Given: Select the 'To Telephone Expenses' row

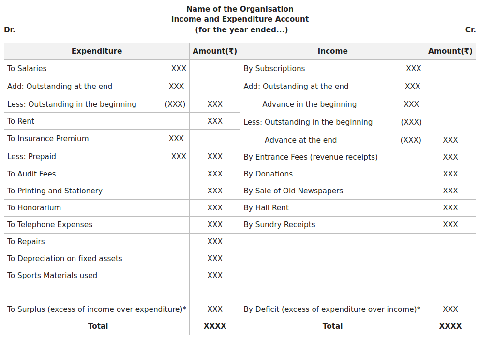Looking at the screenshot, I should pyautogui.click(x=50, y=225).
